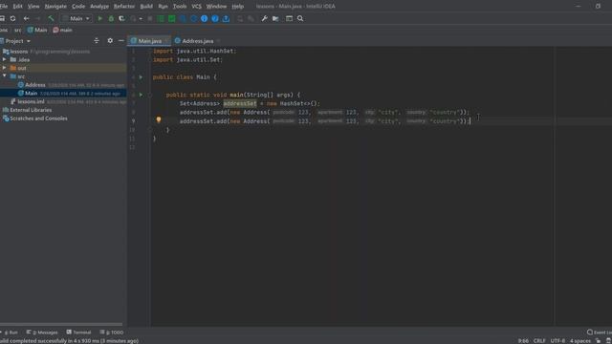Screen dimensions: 612x344
Task: Open Project panel gear settings
Action: (110, 40)
